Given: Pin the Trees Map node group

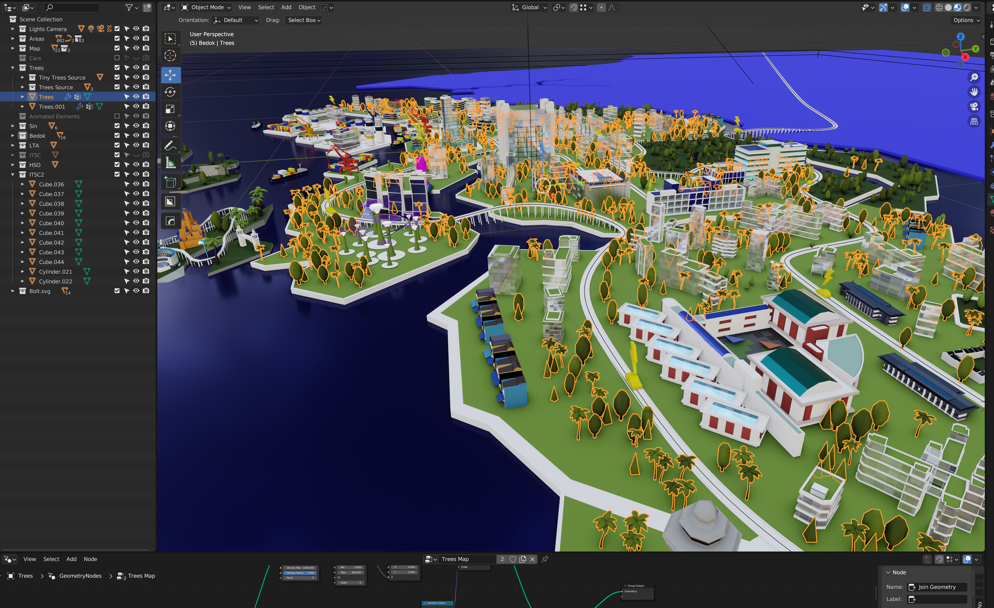Looking at the screenshot, I should (x=545, y=559).
